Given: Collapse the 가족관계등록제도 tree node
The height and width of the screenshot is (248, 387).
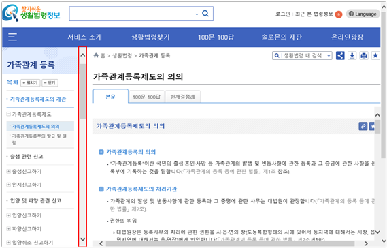Looking at the screenshot, I should [x=9, y=114].
